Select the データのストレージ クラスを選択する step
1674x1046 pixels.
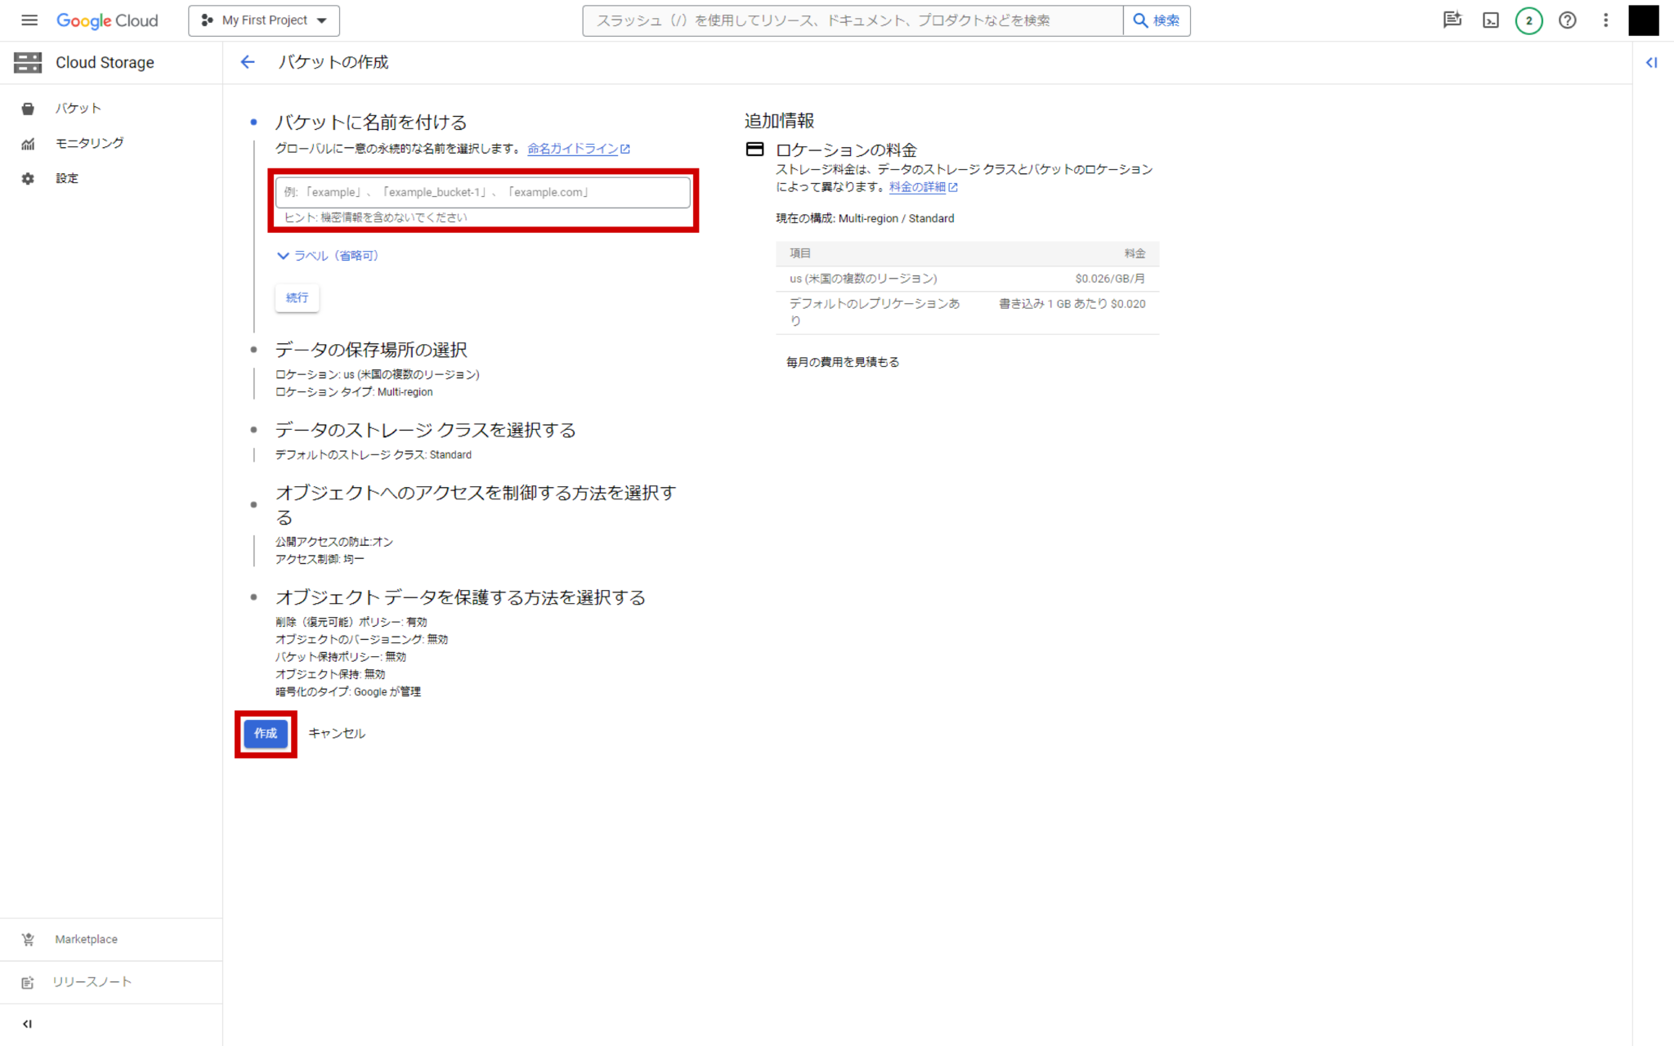[425, 430]
